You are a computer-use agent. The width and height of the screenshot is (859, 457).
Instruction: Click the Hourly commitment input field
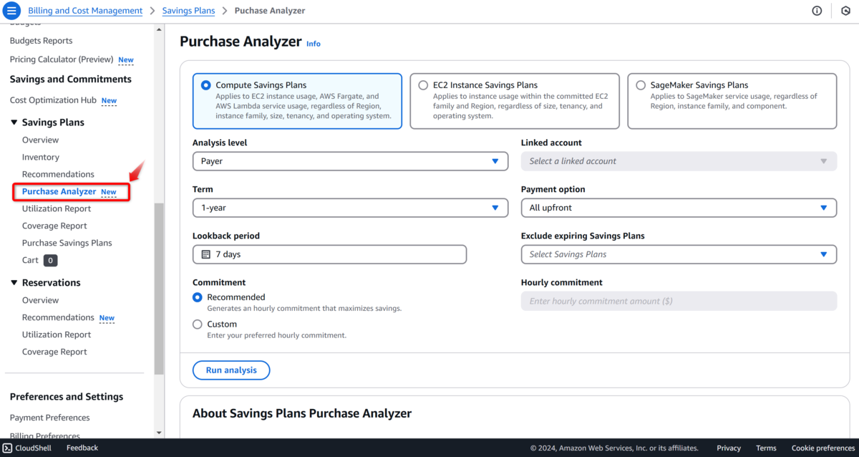coord(679,301)
